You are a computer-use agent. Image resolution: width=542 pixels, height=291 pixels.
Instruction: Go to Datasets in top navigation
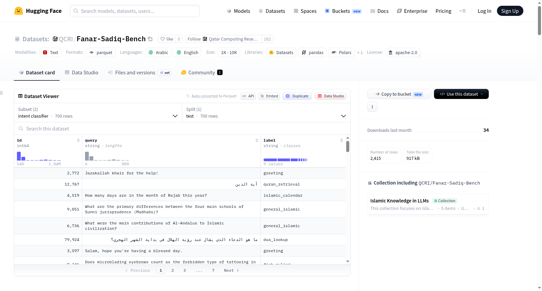pyautogui.click(x=272, y=11)
